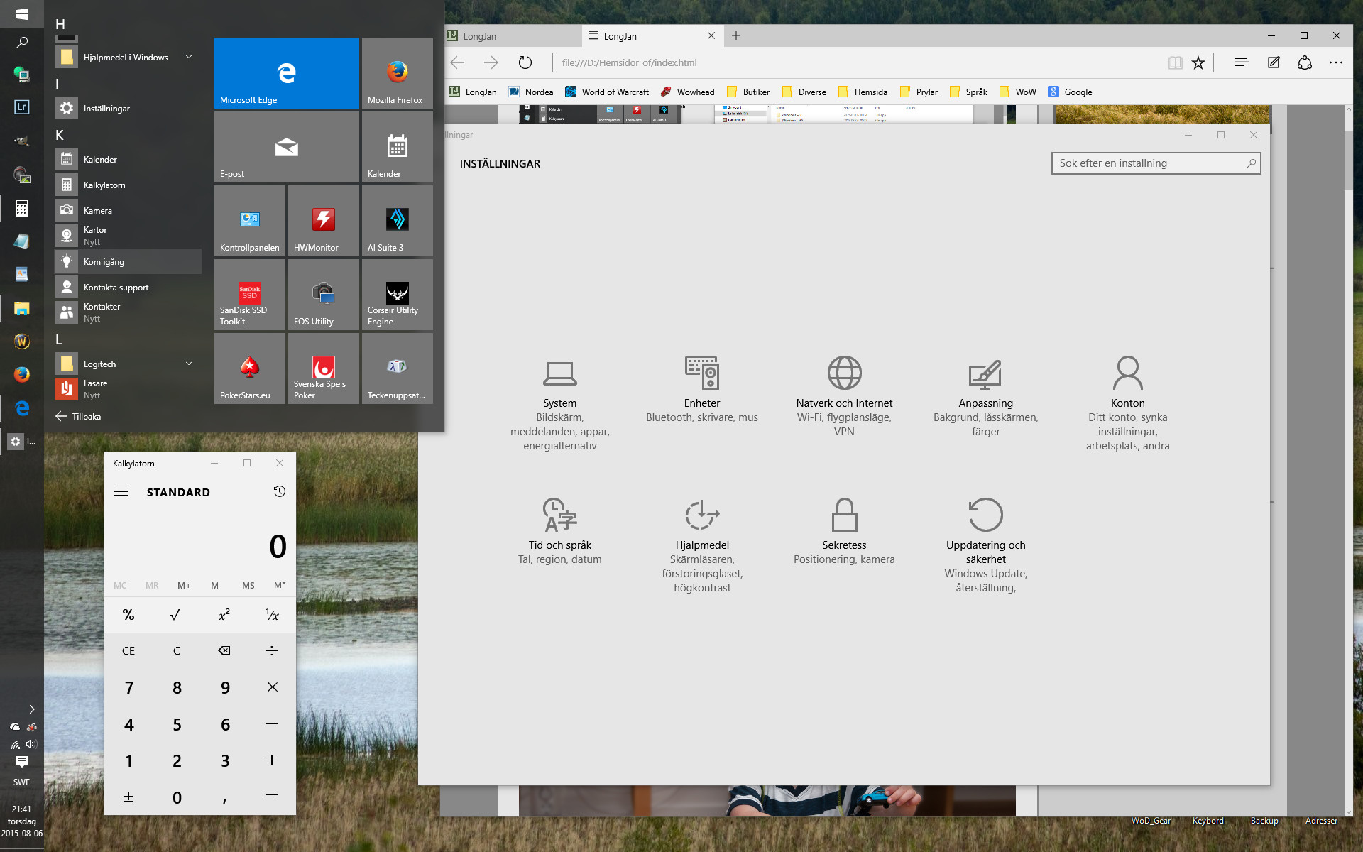This screenshot has height=852, width=1363.
Task: Open Språk bookmarks folder
Action: pyautogui.click(x=968, y=92)
